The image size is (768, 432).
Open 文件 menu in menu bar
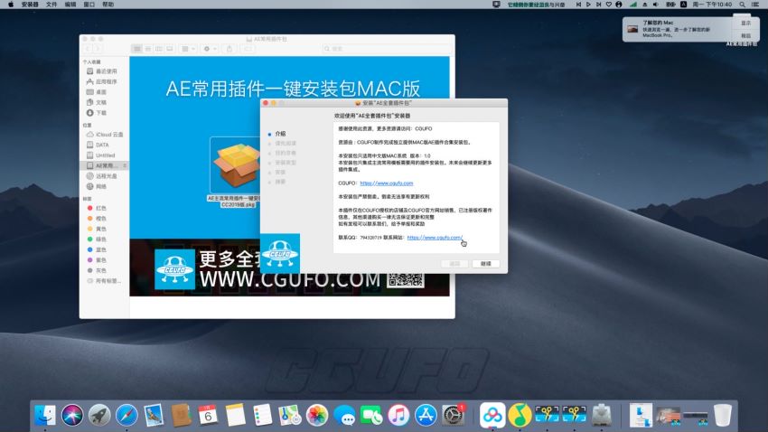pos(52,5)
